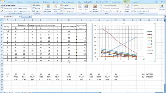Click inside the formula bar input

[x=98, y=17]
